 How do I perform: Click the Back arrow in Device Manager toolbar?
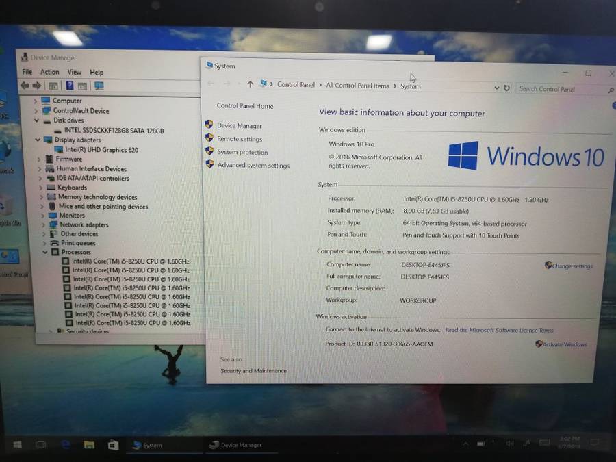pos(25,86)
